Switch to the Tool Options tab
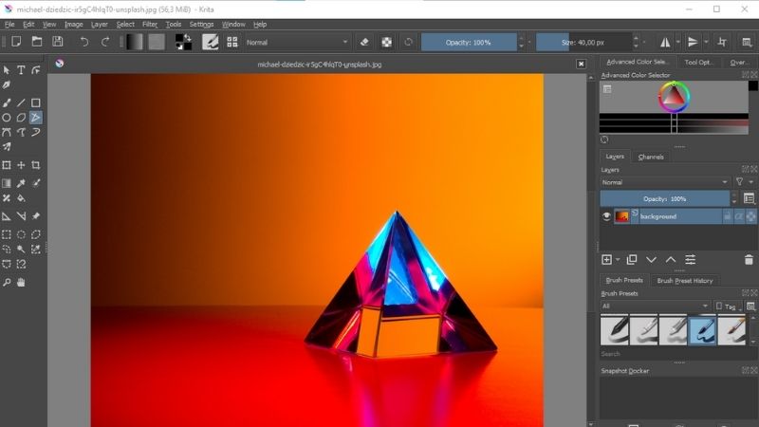 point(698,62)
